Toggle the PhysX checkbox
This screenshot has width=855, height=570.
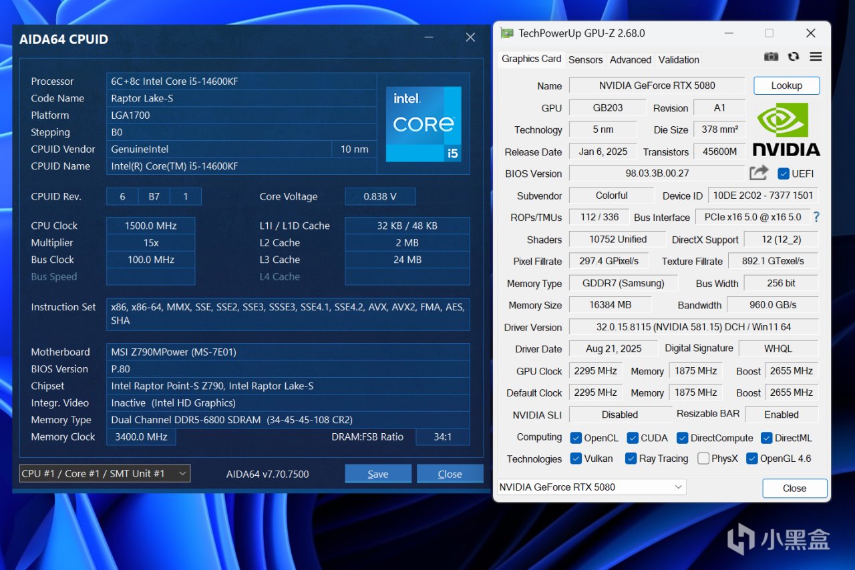click(x=703, y=459)
